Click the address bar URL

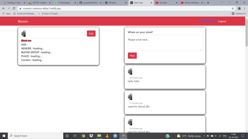(42, 9)
